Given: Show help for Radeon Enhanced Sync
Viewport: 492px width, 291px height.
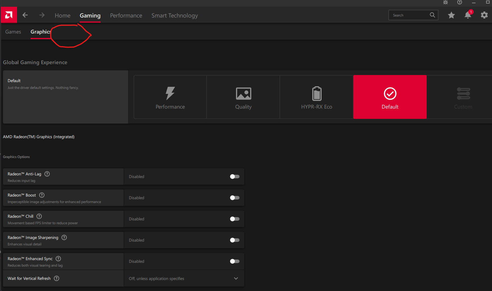Looking at the screenshot, I should (58, 259).
